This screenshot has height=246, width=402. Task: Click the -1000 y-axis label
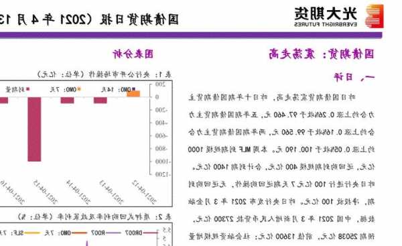pos(163,162)
